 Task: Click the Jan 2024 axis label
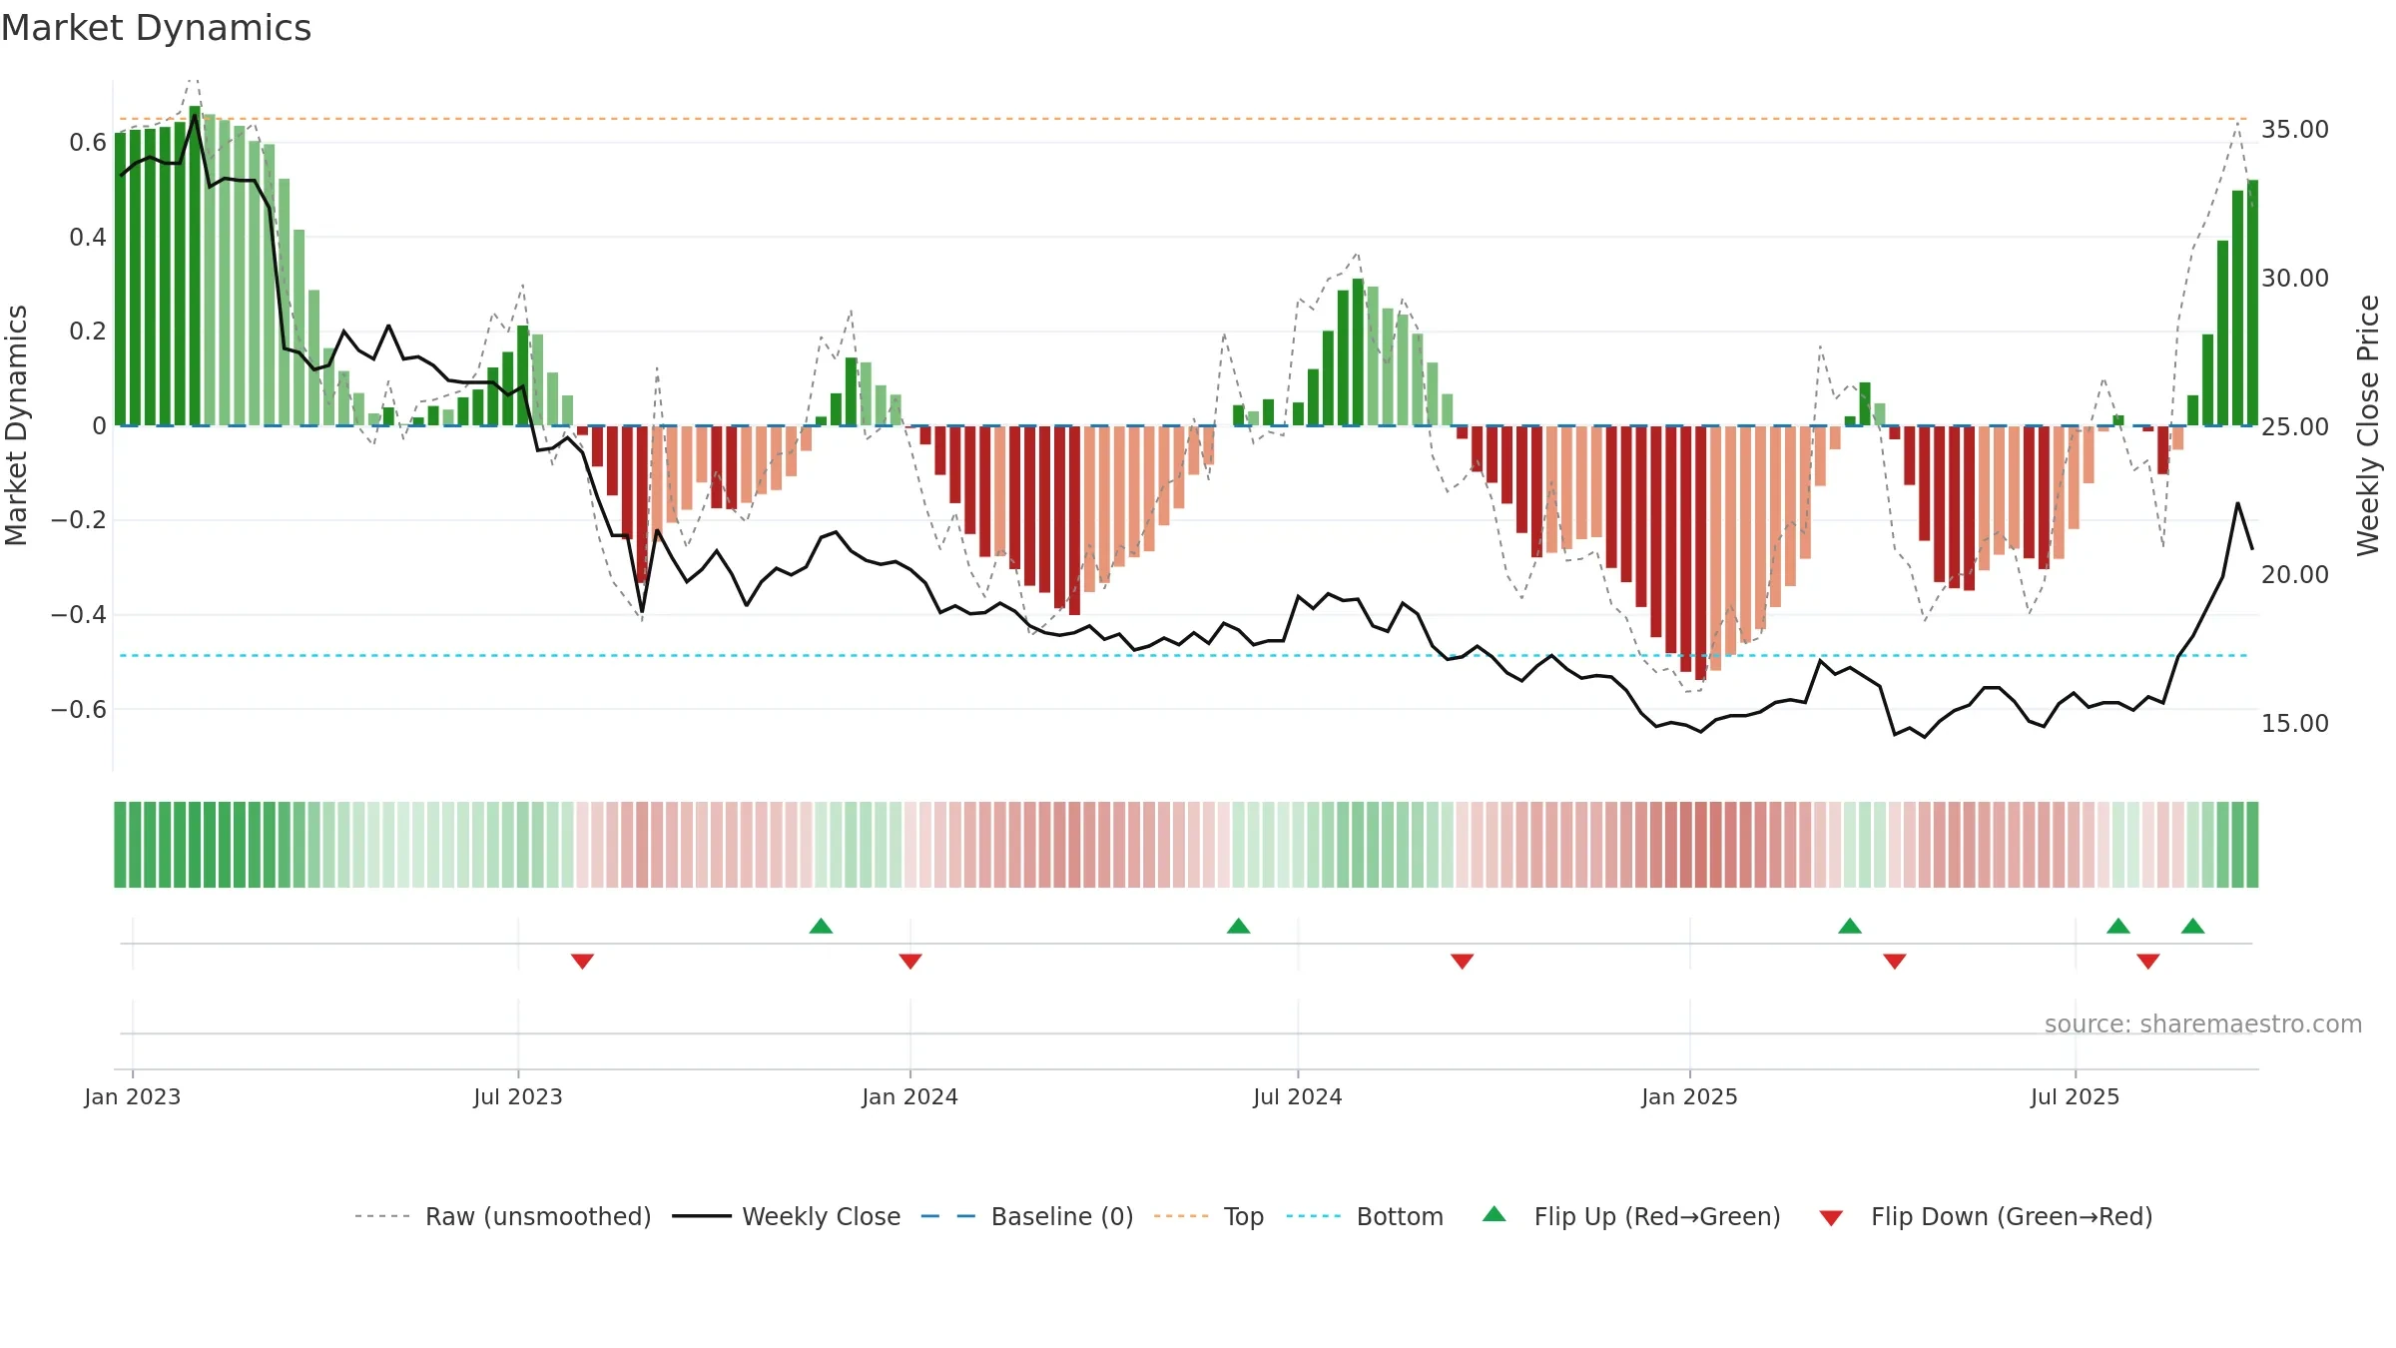coord(909,1096)
